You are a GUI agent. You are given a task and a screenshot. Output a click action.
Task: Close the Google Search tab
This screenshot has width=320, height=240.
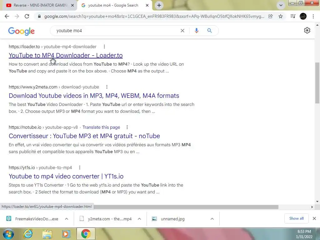147,6
